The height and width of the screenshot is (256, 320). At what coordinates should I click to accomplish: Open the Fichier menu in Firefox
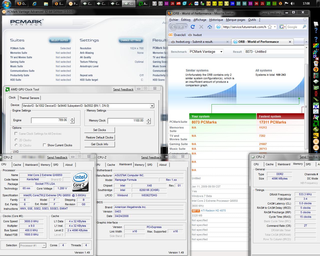click(174, 20)
